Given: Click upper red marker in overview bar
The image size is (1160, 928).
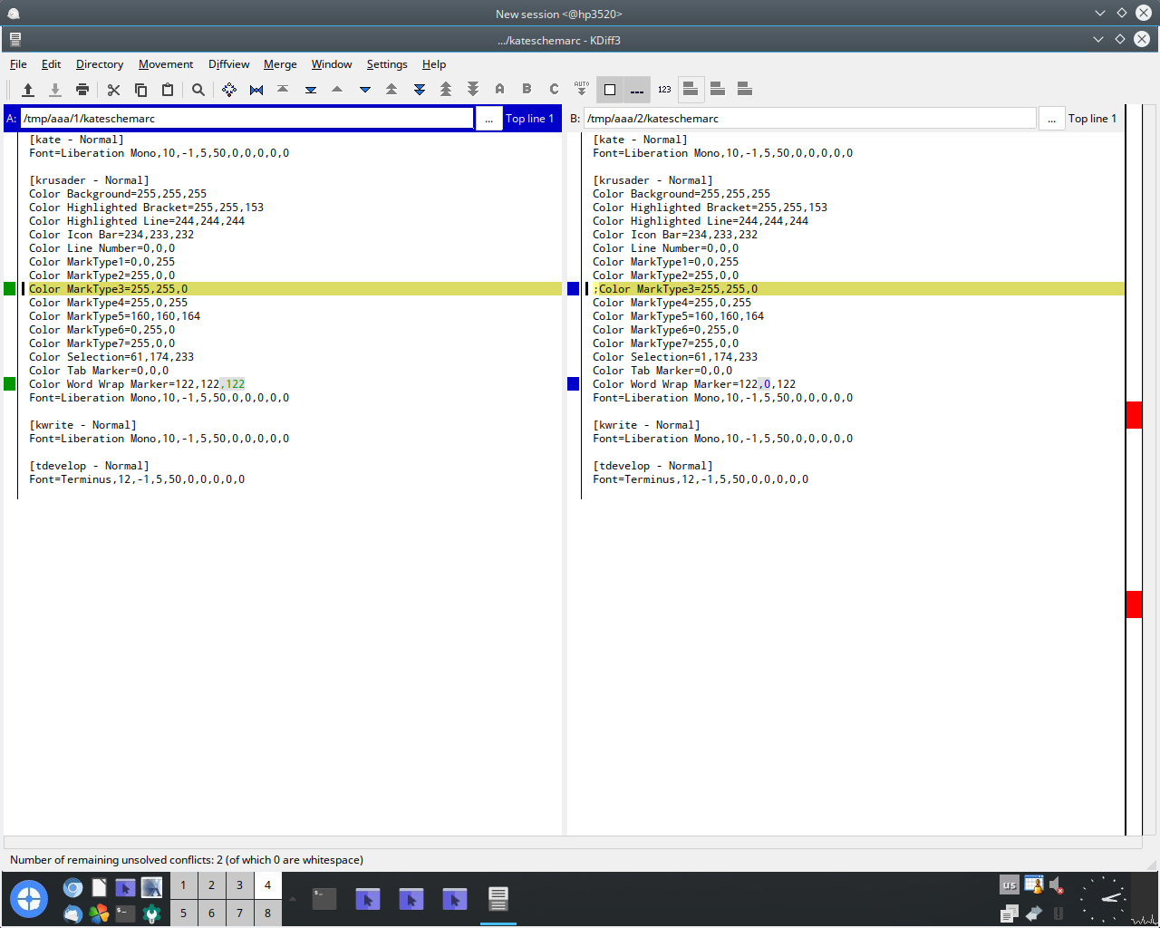Looking at the screenshot, I should point(1134,415).
